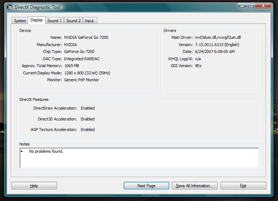
Task: Click the 'Approx. Total Memory:' label
Action: [x=42, y=66]
